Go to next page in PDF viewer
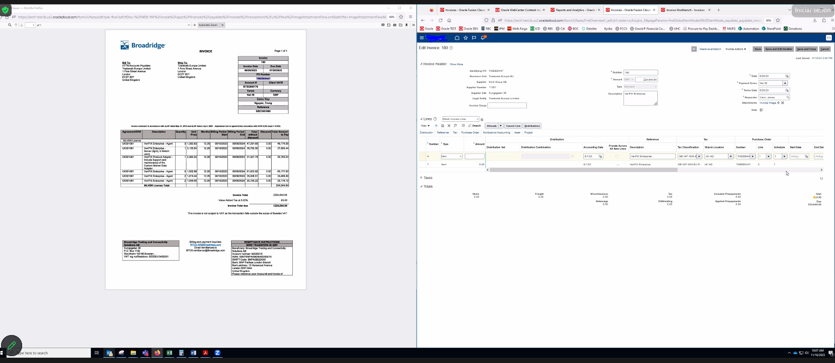 21,25
